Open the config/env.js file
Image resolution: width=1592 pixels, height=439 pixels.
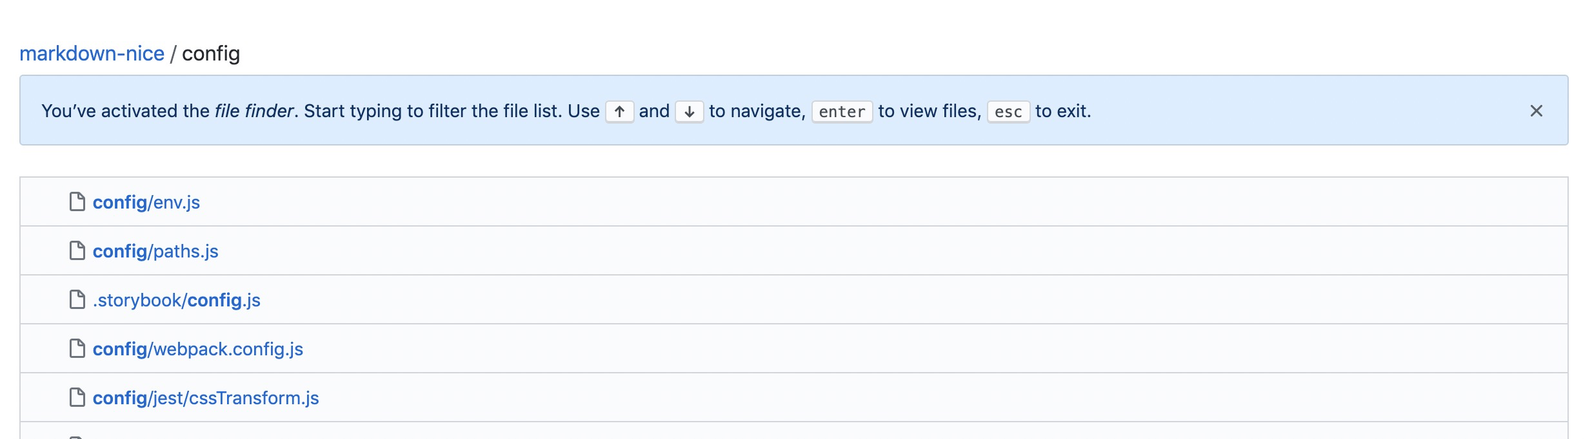click(x=146, y=202)
